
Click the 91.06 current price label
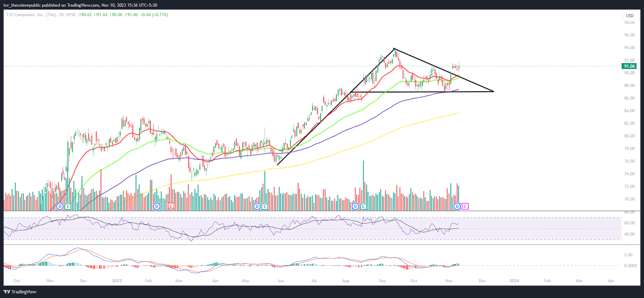point(629,66)
